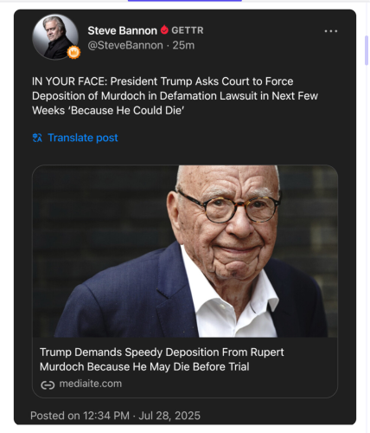Click the 12:34 PM posted time text
The width and height of the screenshot is (370, 433).
(106, 416)
